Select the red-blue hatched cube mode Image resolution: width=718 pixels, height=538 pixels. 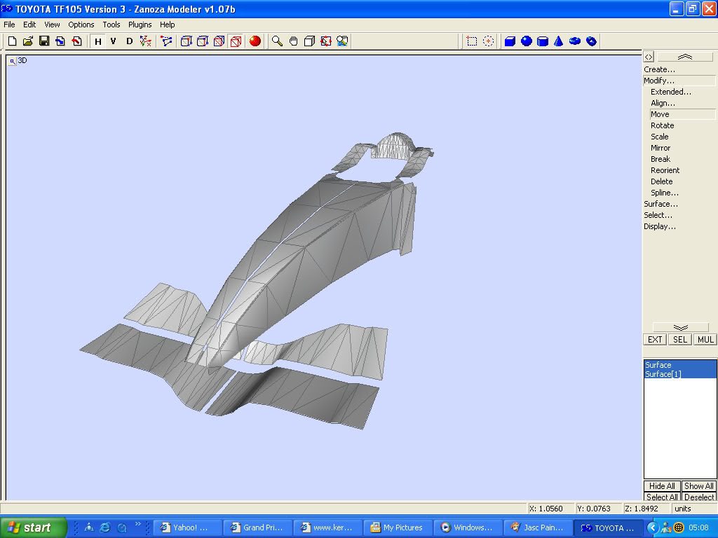(x=219, y=41)
